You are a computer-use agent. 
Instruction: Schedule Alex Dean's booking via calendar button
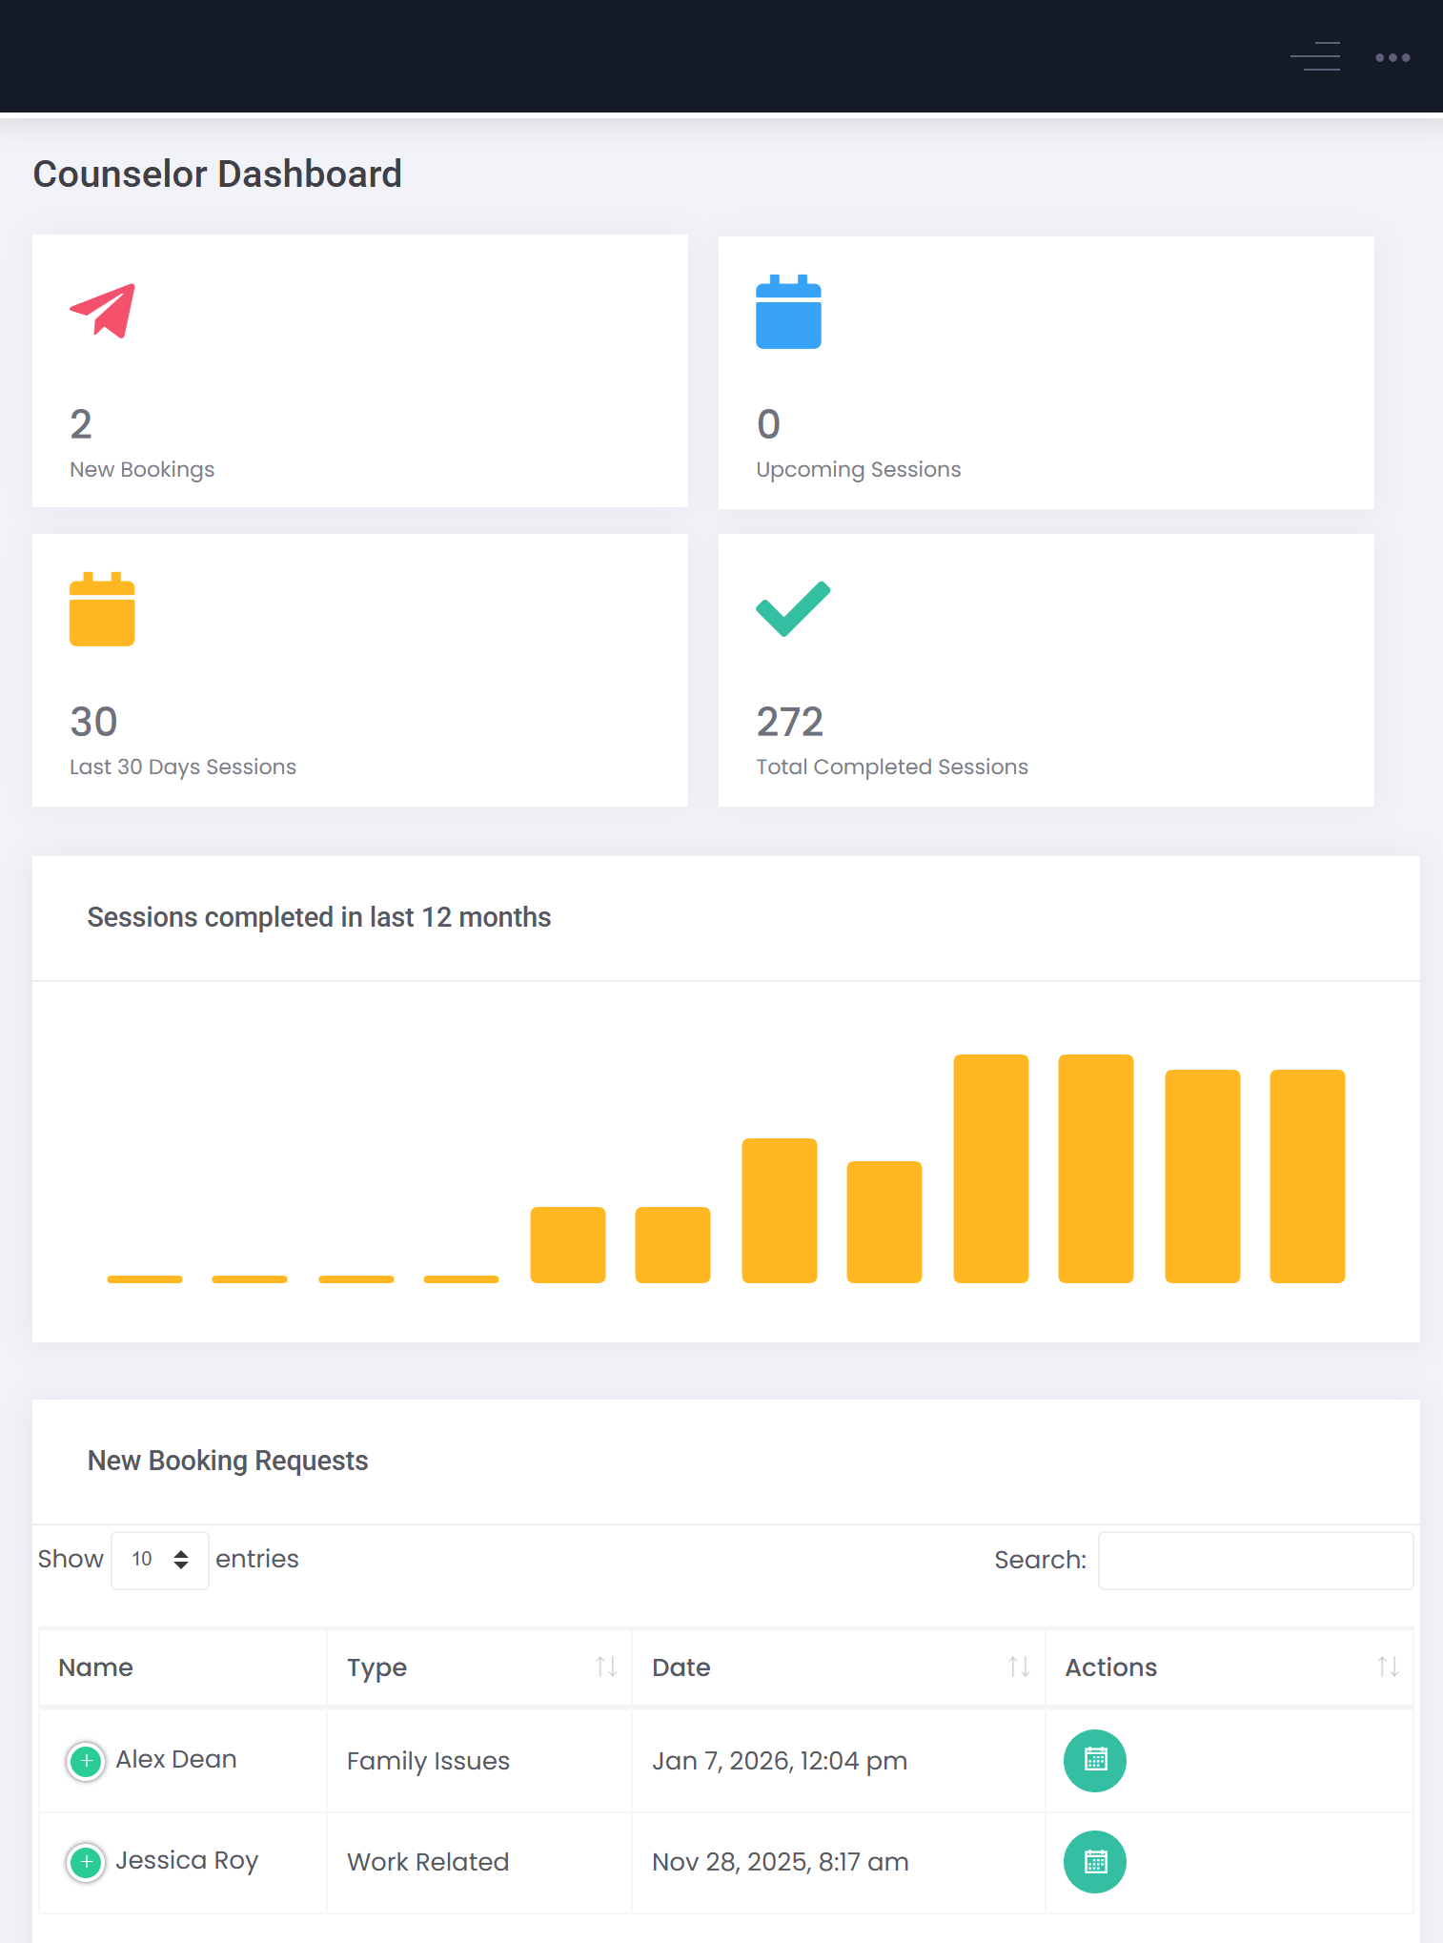click(x=1095, y=1760)
